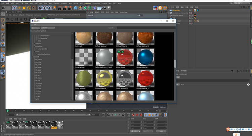This screenshot has width=252, height=136.
Task: Collapse the LocalDB tree node
Action: (x=32, y=57)
